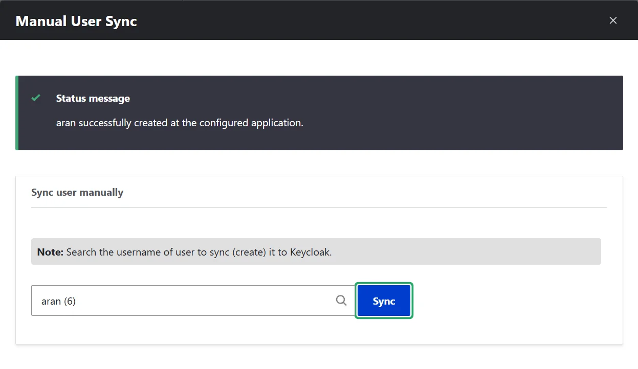Click the green status accent bar

click(17, 113)
